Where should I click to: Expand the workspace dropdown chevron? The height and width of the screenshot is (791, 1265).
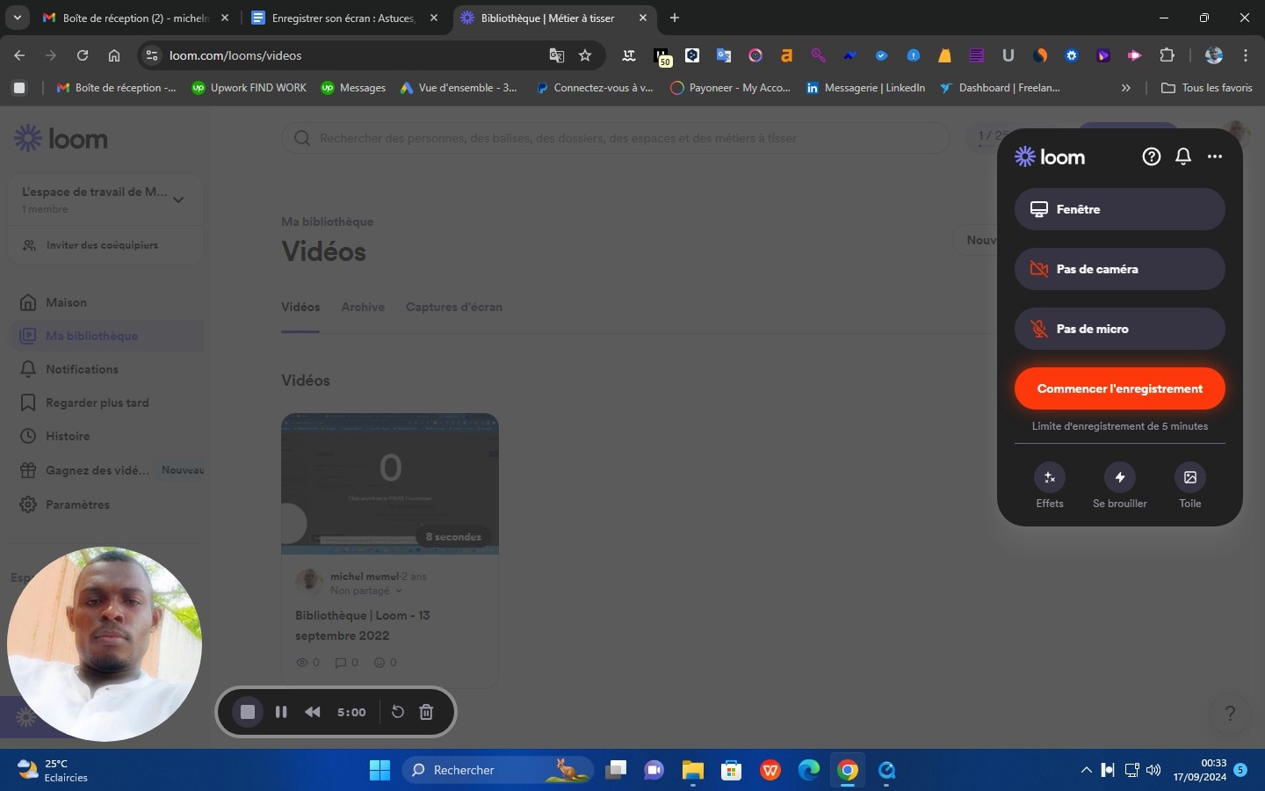pyautogui.click(x=178, y=200)
